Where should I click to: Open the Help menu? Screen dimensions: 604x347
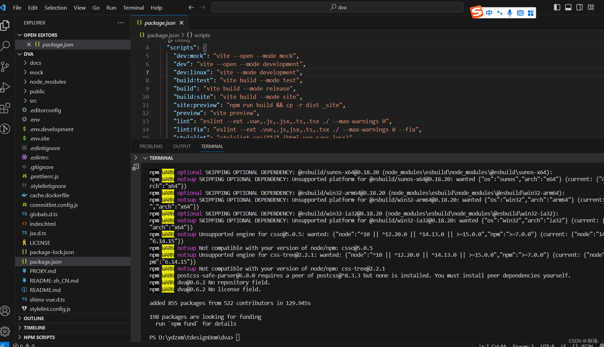tap(156, 8)
